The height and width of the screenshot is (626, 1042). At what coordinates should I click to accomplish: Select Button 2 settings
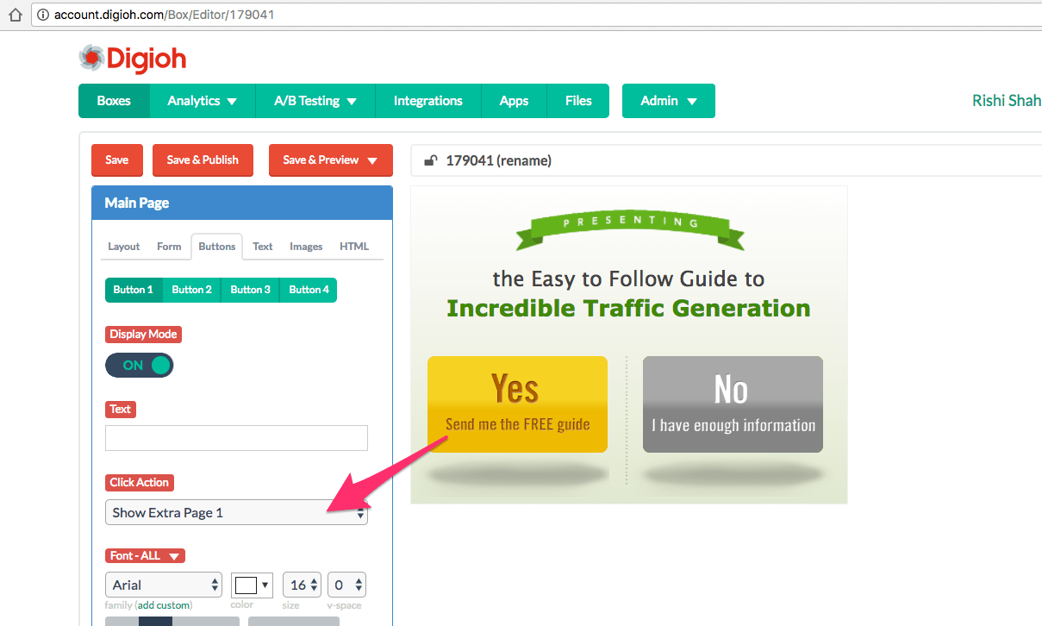pyautogui.click(x=192, y=290)
